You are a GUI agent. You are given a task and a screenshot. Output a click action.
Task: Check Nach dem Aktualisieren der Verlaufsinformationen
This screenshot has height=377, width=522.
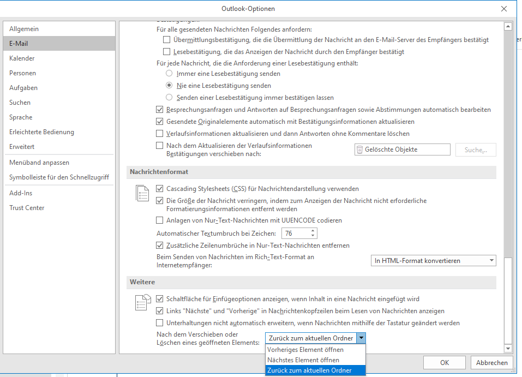(160, 146)
